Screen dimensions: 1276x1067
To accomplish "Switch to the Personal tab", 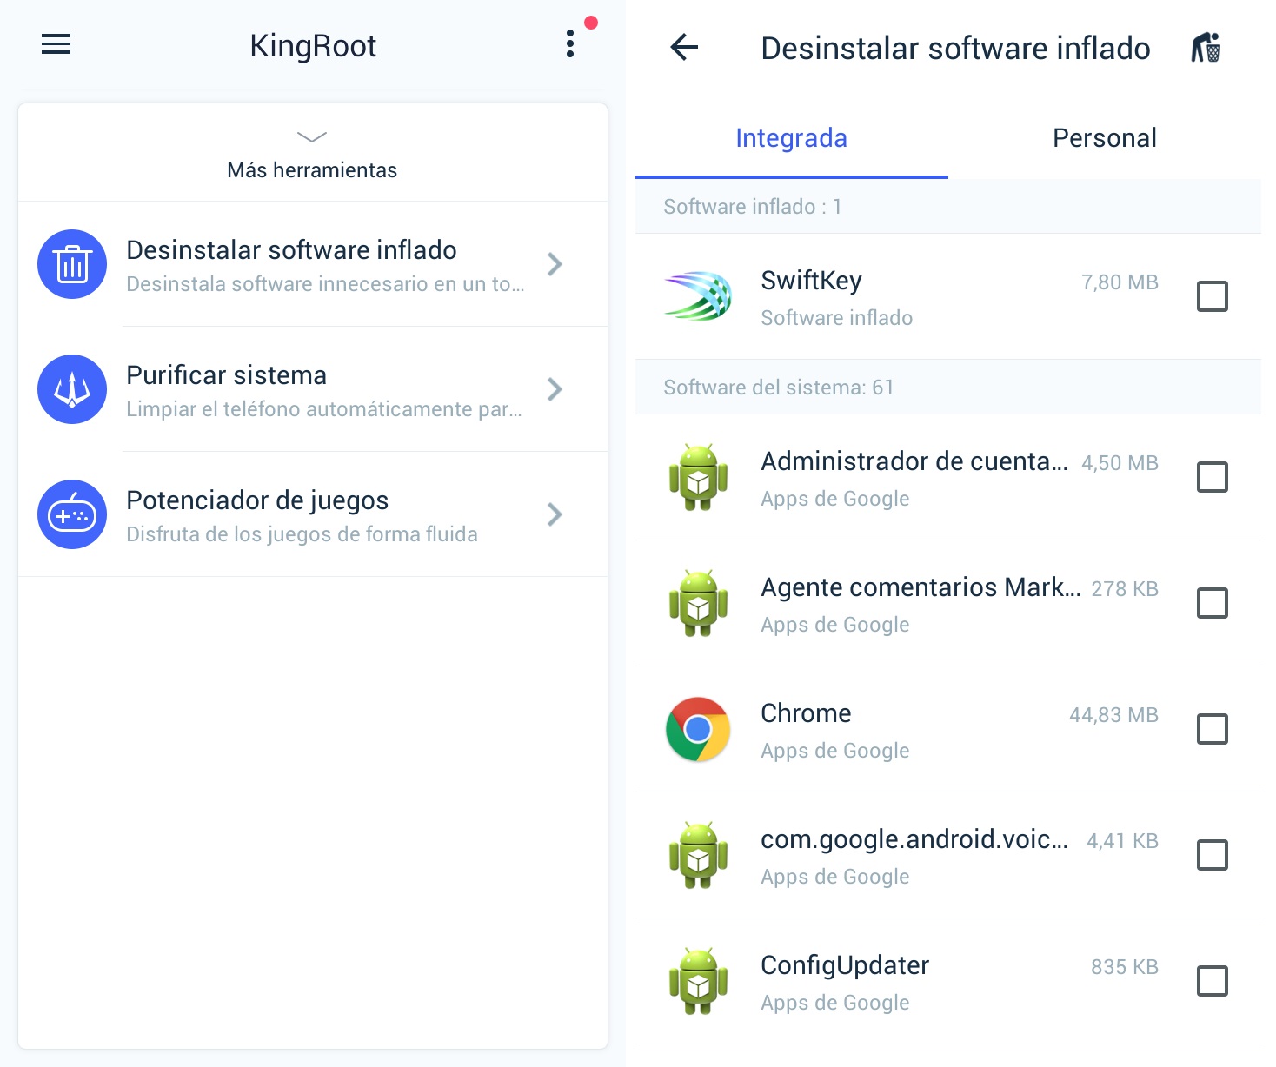I will [x=1104, y=137].
